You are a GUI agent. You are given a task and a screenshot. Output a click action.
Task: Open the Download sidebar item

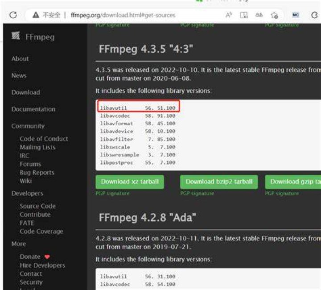pyautogui.click(x=26, y=92)
